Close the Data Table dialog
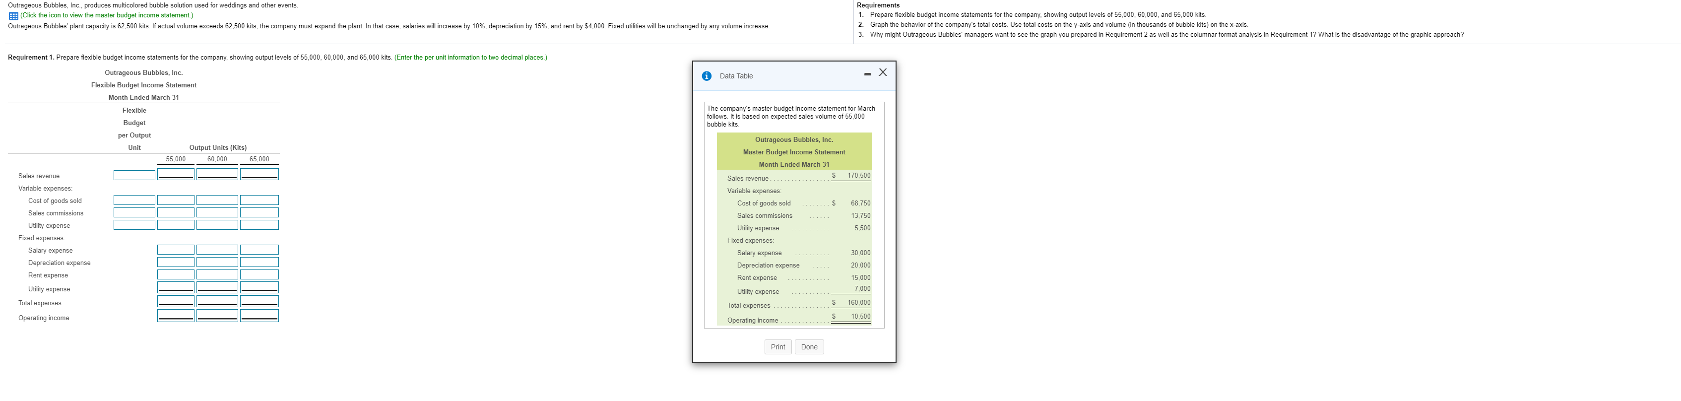Viewport: 1681px width, 401px height. click(883, 72)
